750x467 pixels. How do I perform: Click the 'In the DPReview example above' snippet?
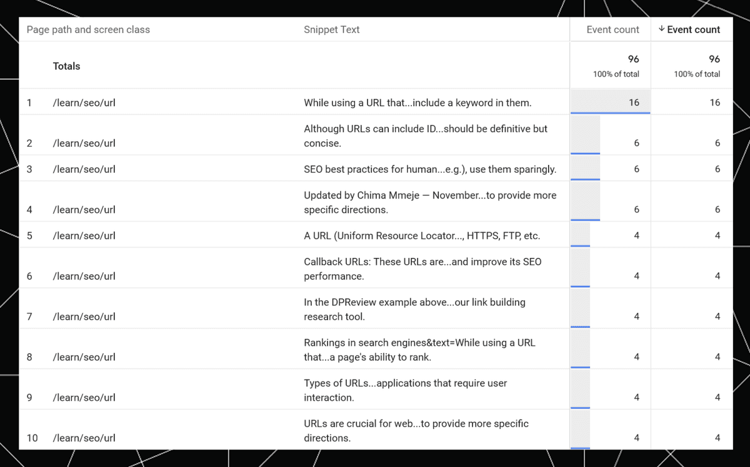tap(414, 309)
